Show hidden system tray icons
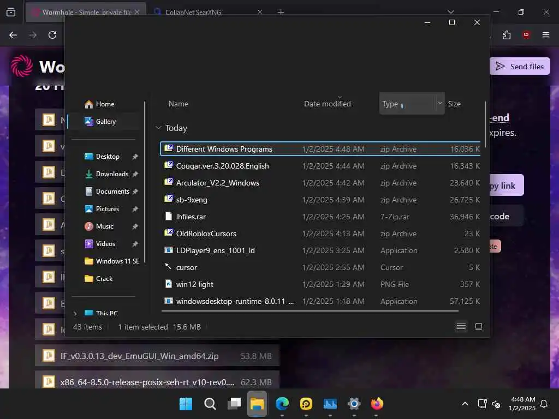Screen dimensions: 559x419 tap(465, 404)
